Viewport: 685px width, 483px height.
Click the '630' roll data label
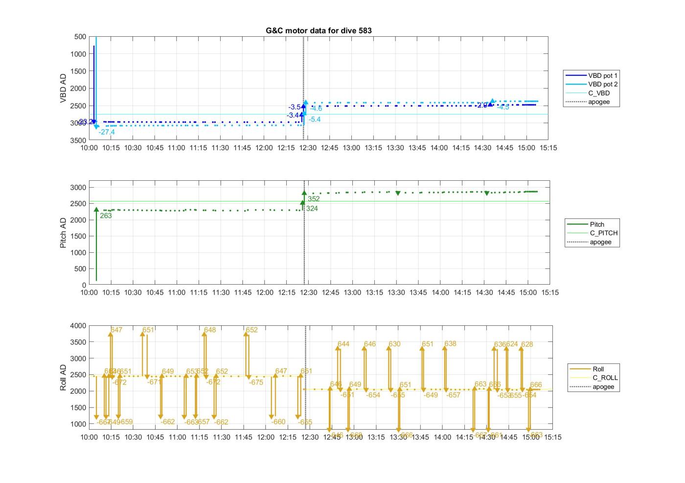click(x=394, y=344)
